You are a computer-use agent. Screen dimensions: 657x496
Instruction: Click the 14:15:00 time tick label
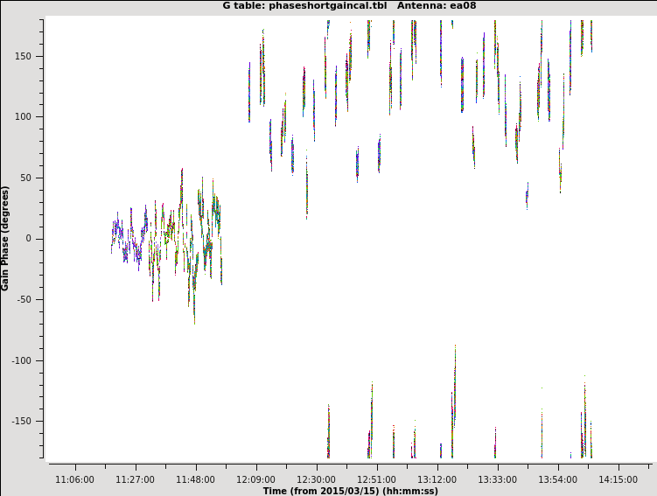(618, 479)
